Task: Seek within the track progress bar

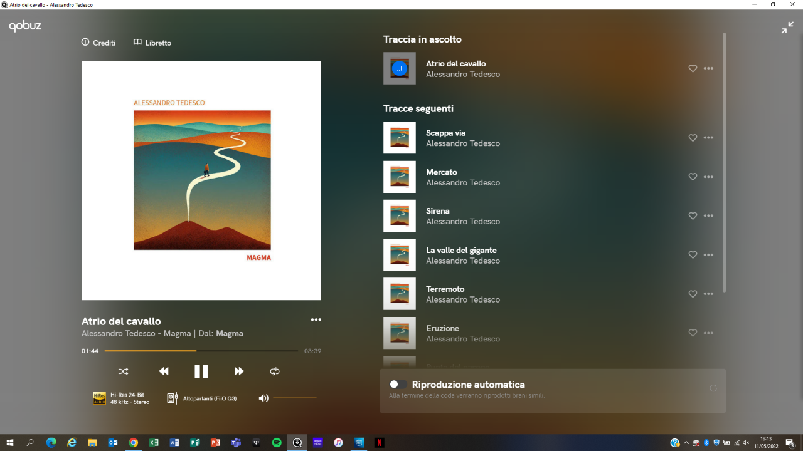Action: click(x=201, y=351)
